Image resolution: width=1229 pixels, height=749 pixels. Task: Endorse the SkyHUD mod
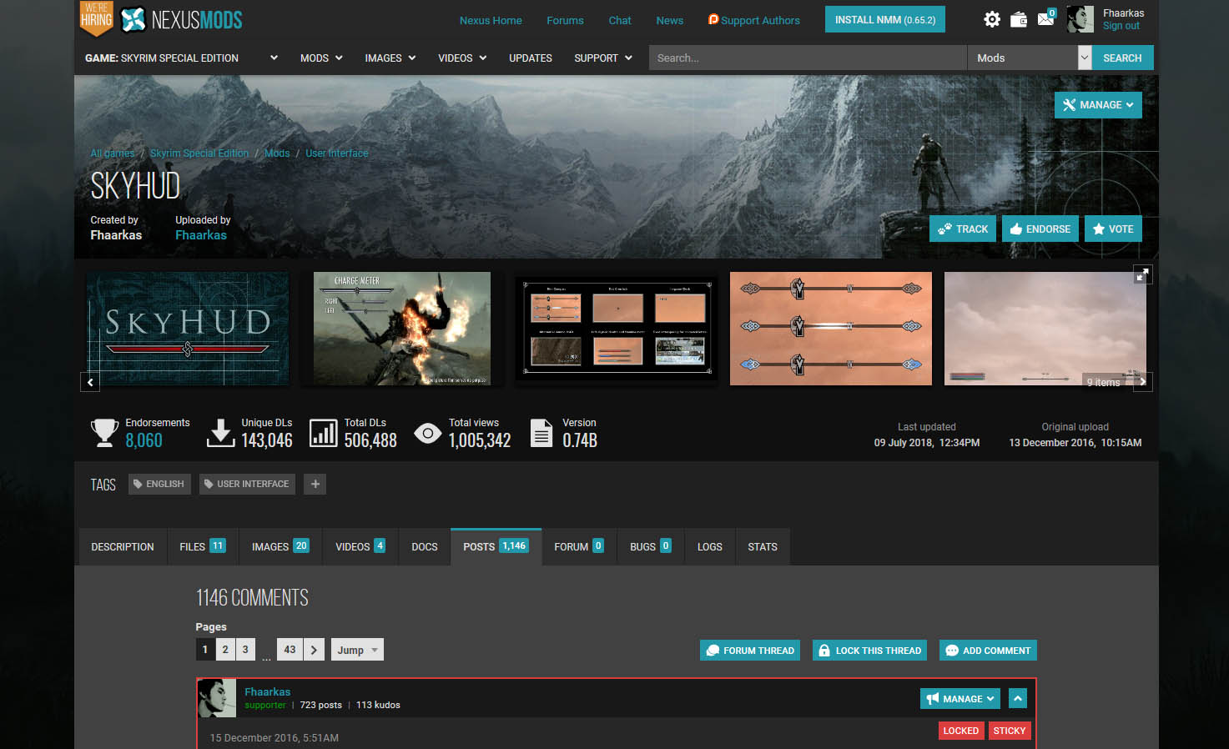[x=1040, y=229]
